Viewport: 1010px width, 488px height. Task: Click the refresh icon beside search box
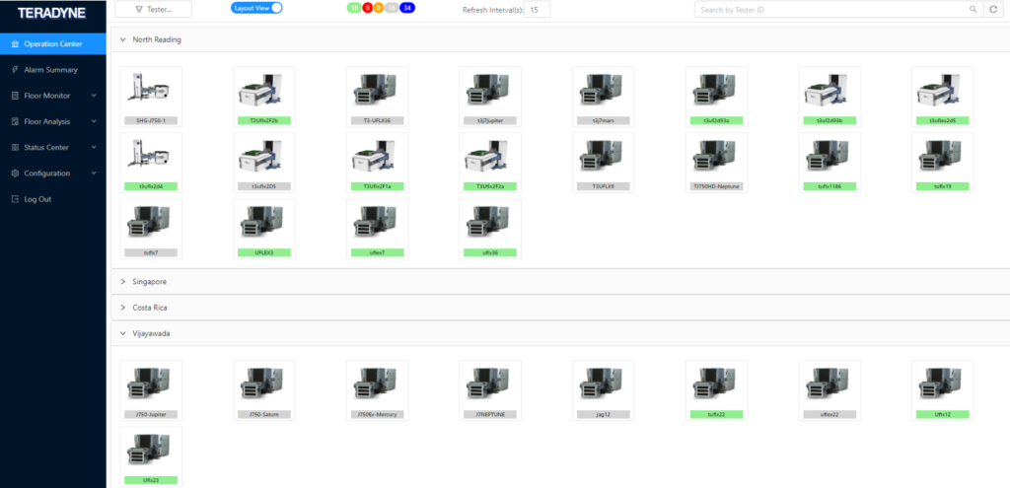[x=992, y=10]
